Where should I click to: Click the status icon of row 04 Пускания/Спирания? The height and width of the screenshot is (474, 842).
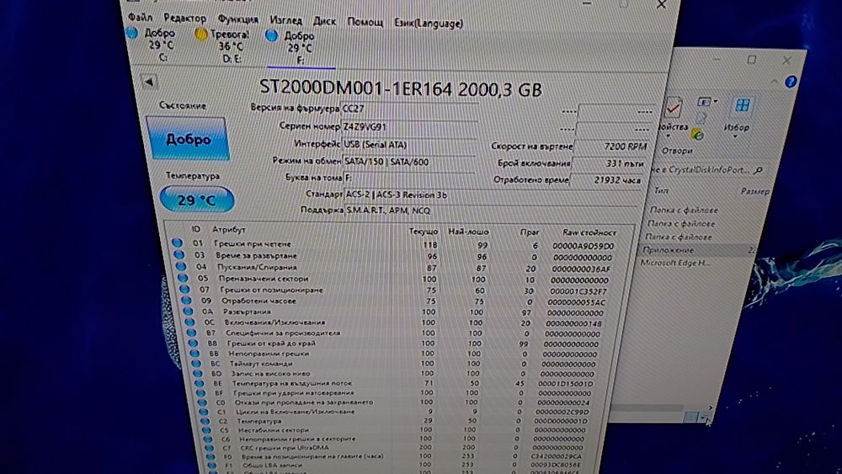point(181,266)
